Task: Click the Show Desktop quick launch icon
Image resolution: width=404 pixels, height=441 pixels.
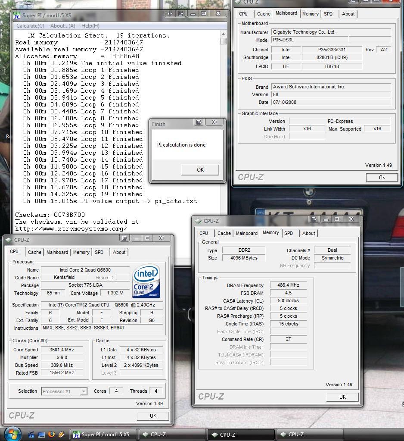Action: coord(41,435)
